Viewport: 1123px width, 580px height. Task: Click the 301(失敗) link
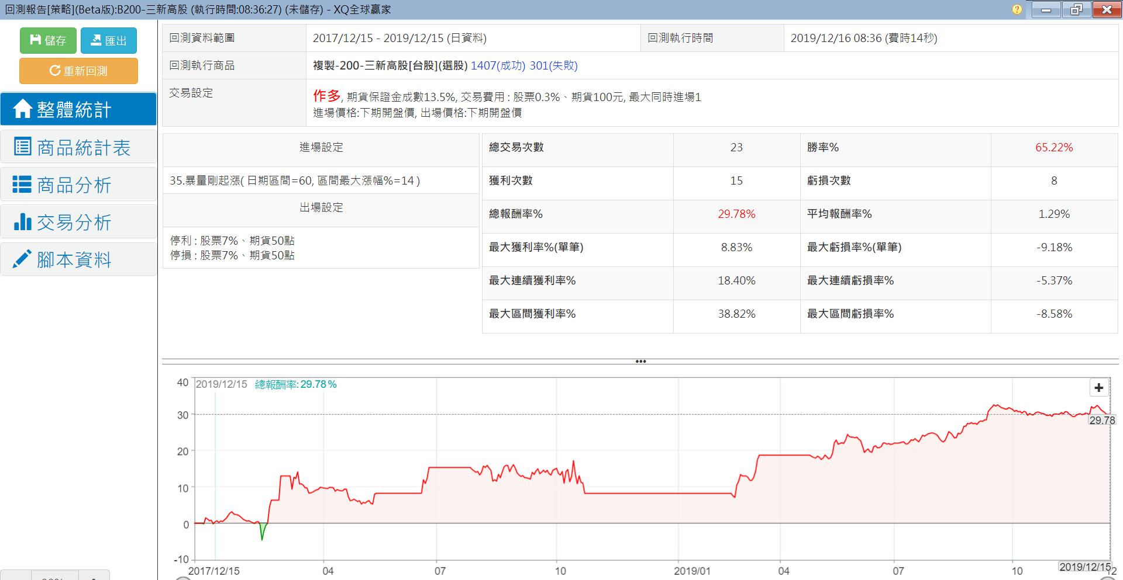(x=553, y=65)
